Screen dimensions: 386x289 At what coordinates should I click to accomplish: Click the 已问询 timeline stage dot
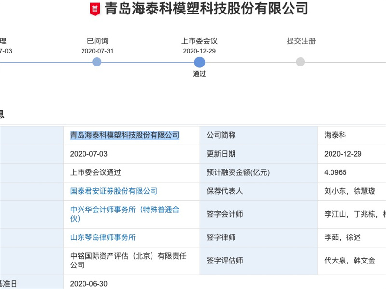(97, 62)
